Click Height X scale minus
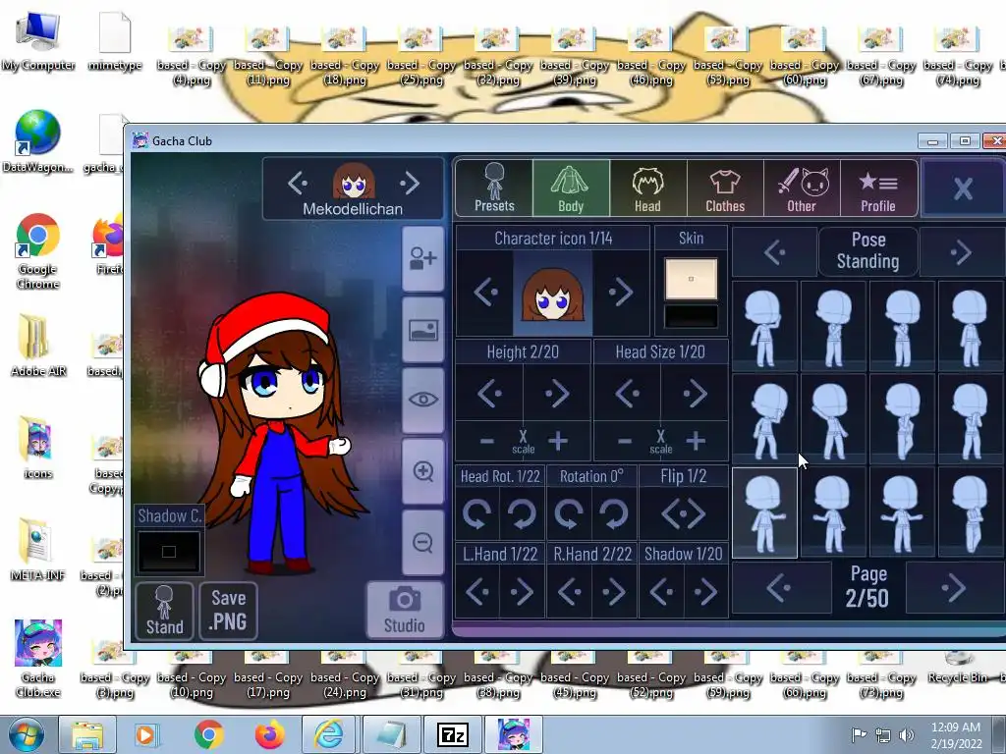This screenshot has height=754, width=1006. tap(487, 441)
